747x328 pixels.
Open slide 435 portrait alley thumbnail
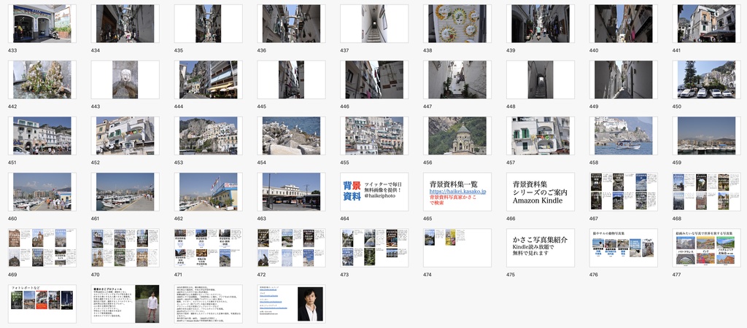pyautogui.click(x=208, y=24)
